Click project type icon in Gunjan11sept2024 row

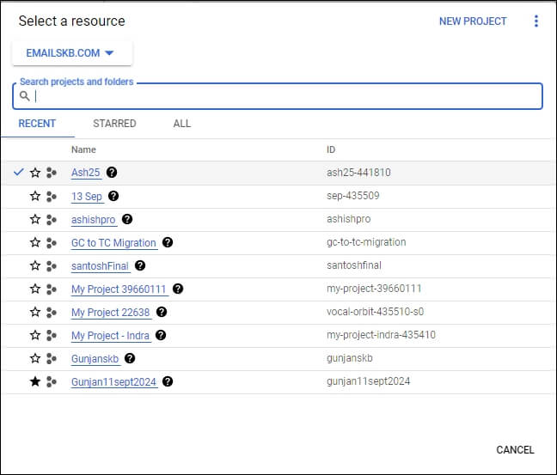[x=52, y=382]
